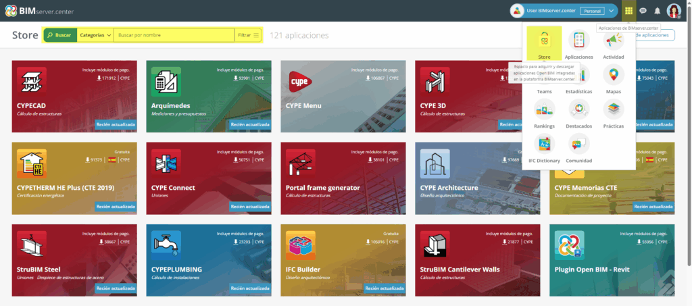Open the Rankings icon
Screen dimensions: 692x306
[x=544, y=109]
